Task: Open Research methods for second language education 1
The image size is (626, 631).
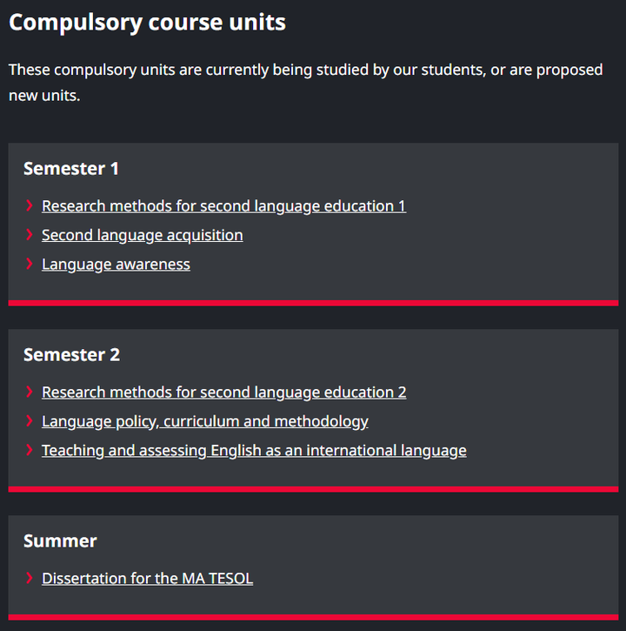Action: [x=223, y=206]
